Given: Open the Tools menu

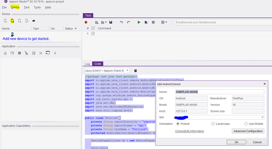Looking at the screenshot, I should [x=37, y=7].
